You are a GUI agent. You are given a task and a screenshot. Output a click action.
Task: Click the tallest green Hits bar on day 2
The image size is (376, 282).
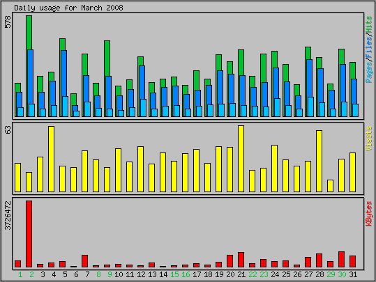click(29, 33)
